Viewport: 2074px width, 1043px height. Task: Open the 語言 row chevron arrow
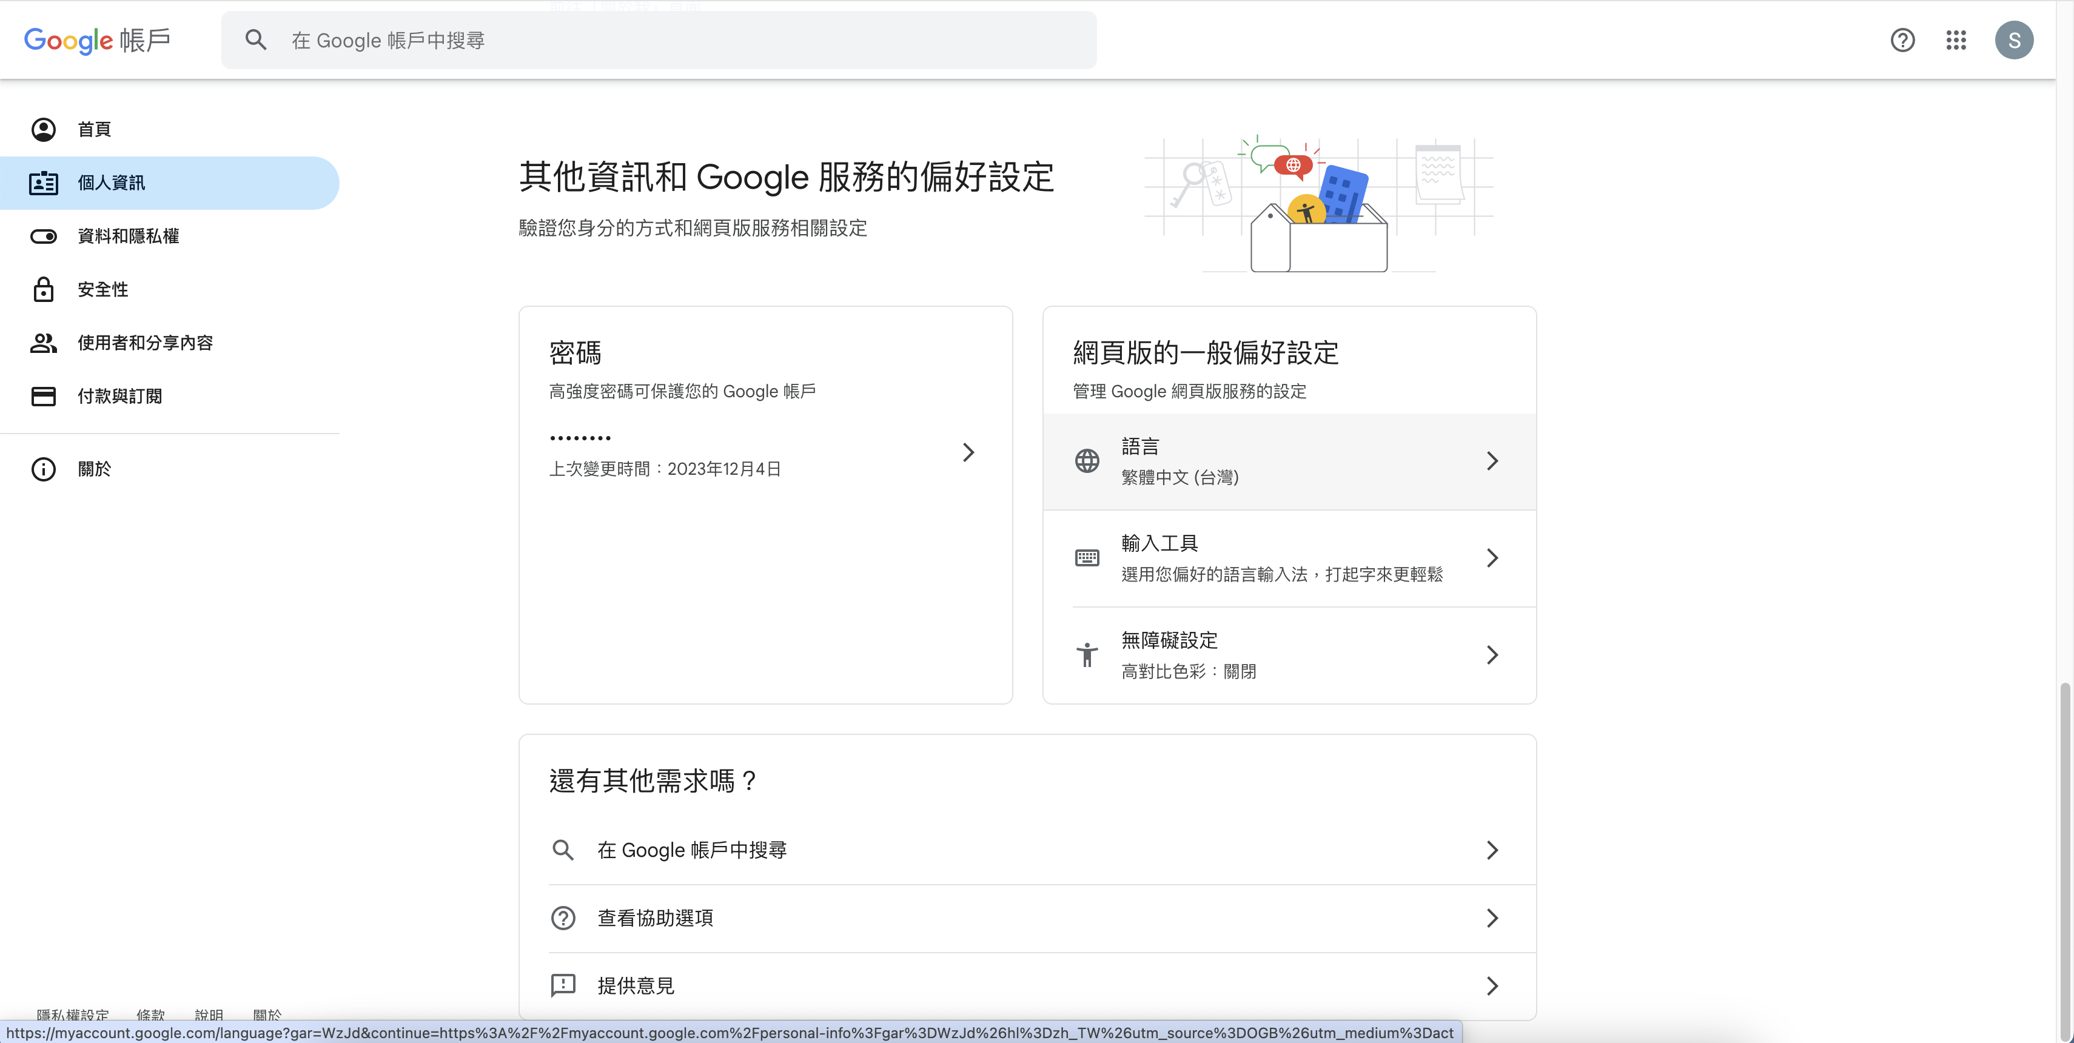pyautogui.click(x=1492, y=461)
